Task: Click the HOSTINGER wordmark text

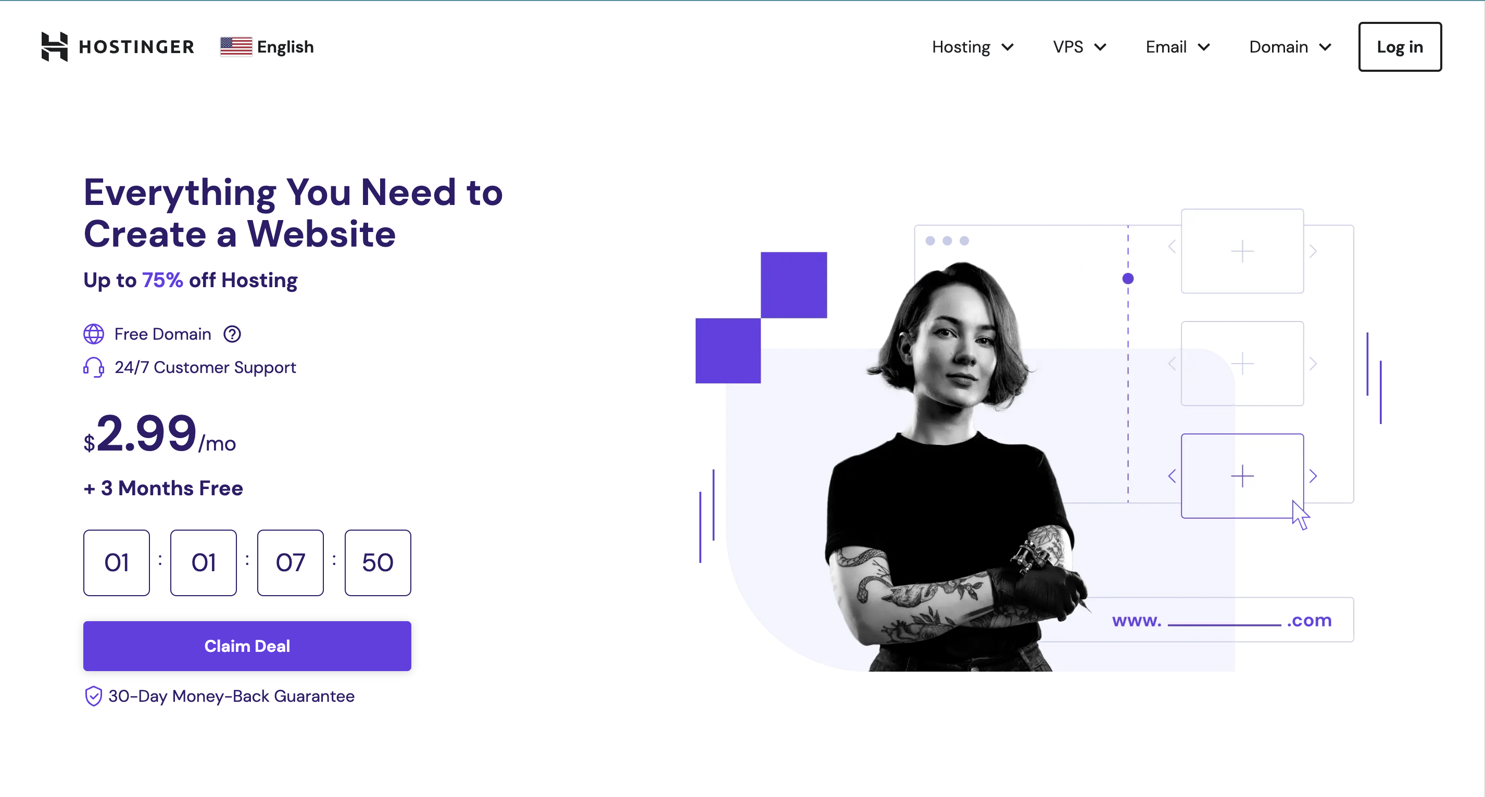Action: pyautogui.click(x=136, y=47)
